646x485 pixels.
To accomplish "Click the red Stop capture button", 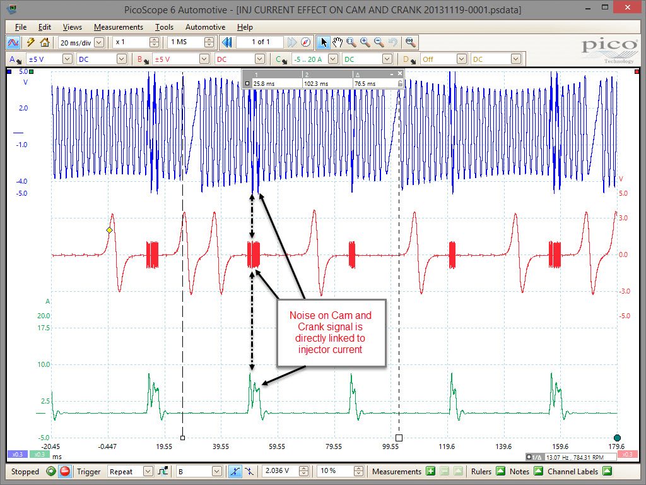I will pyautogui.click(x=65, y=471).
